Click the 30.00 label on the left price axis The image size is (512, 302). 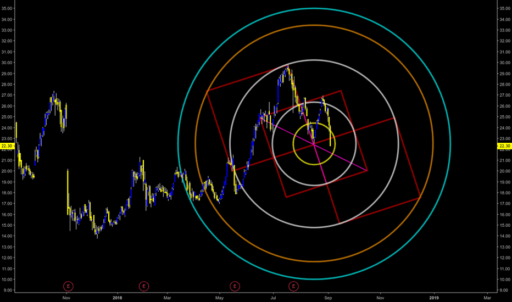point(7,63)
